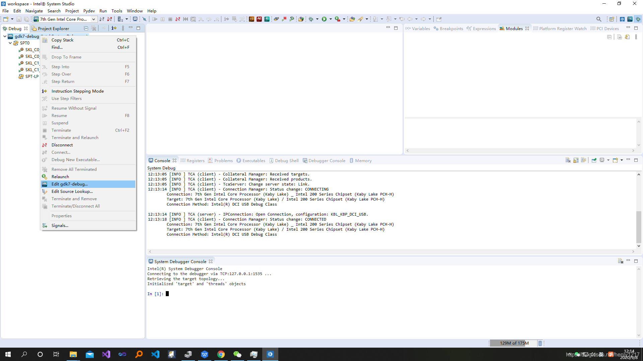Open the 7th Gen Intel Core target dropdown

click(93, 19)
